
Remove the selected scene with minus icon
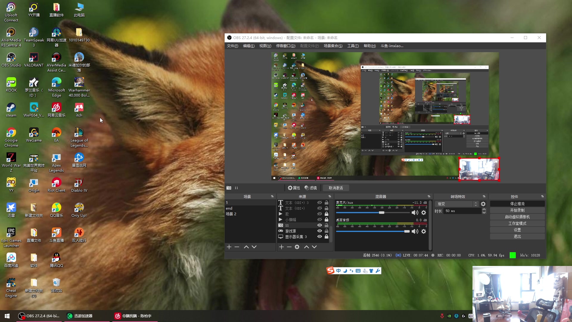coord(237,247)
